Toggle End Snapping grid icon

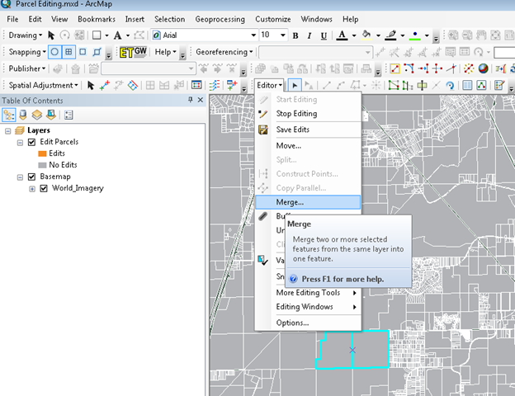click(x=69, y=52)
